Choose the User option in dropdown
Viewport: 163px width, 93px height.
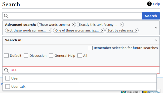click(80, 78)
